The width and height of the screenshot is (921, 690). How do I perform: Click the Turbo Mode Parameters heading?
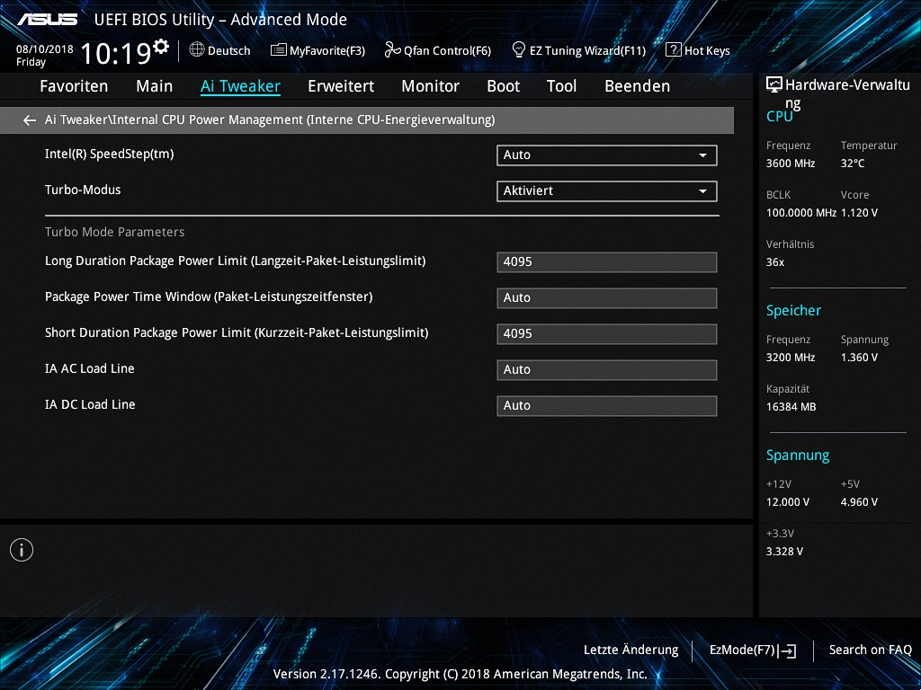[114, 233]
